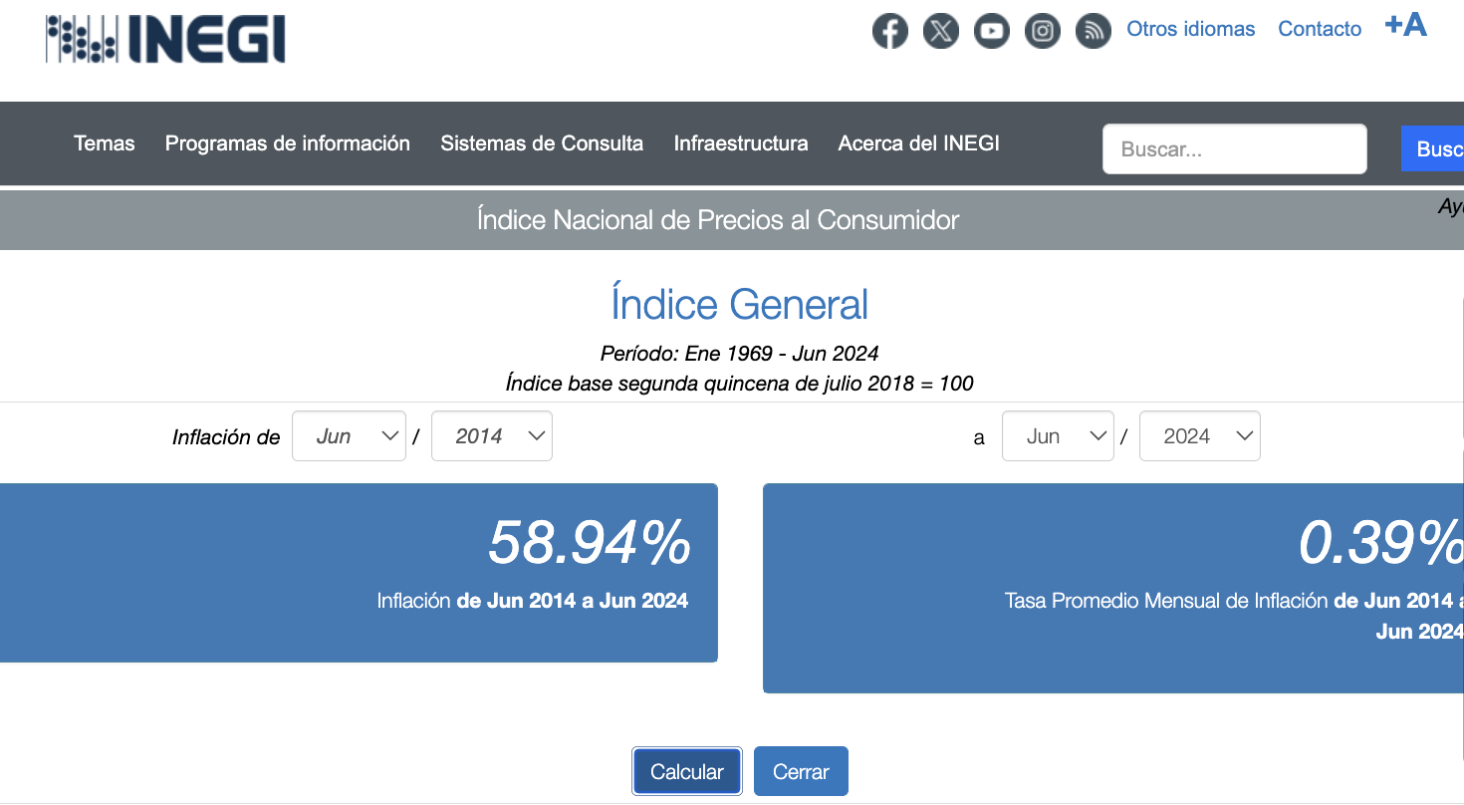1464x805 pixels.
Task: Open the Infraestructura menu
Action: click(x=741, y=143)
